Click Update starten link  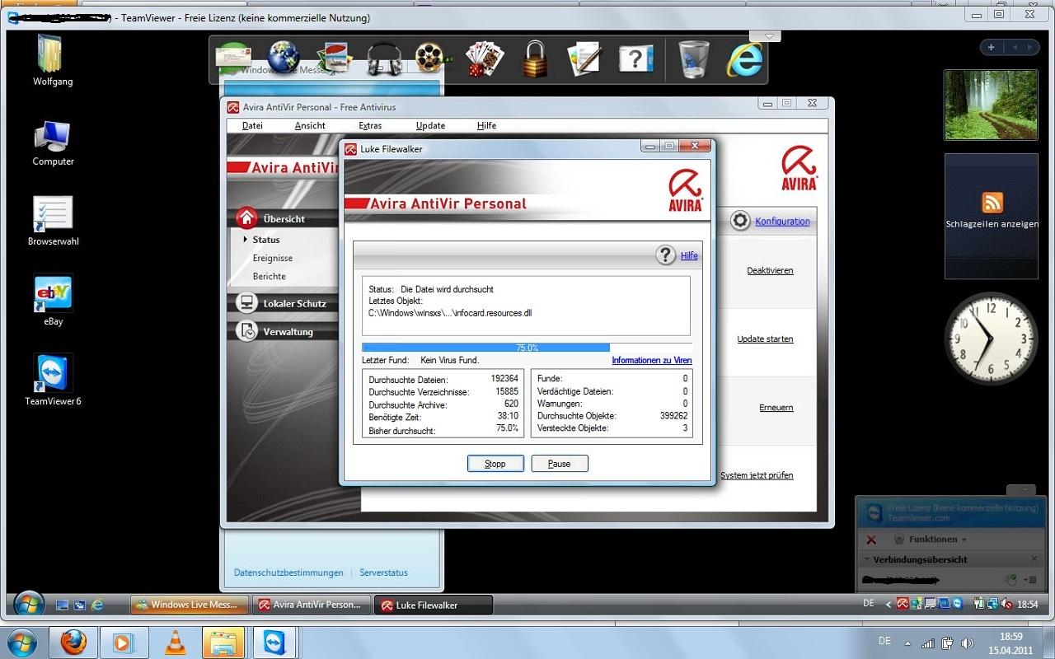(x=765, y=339)
